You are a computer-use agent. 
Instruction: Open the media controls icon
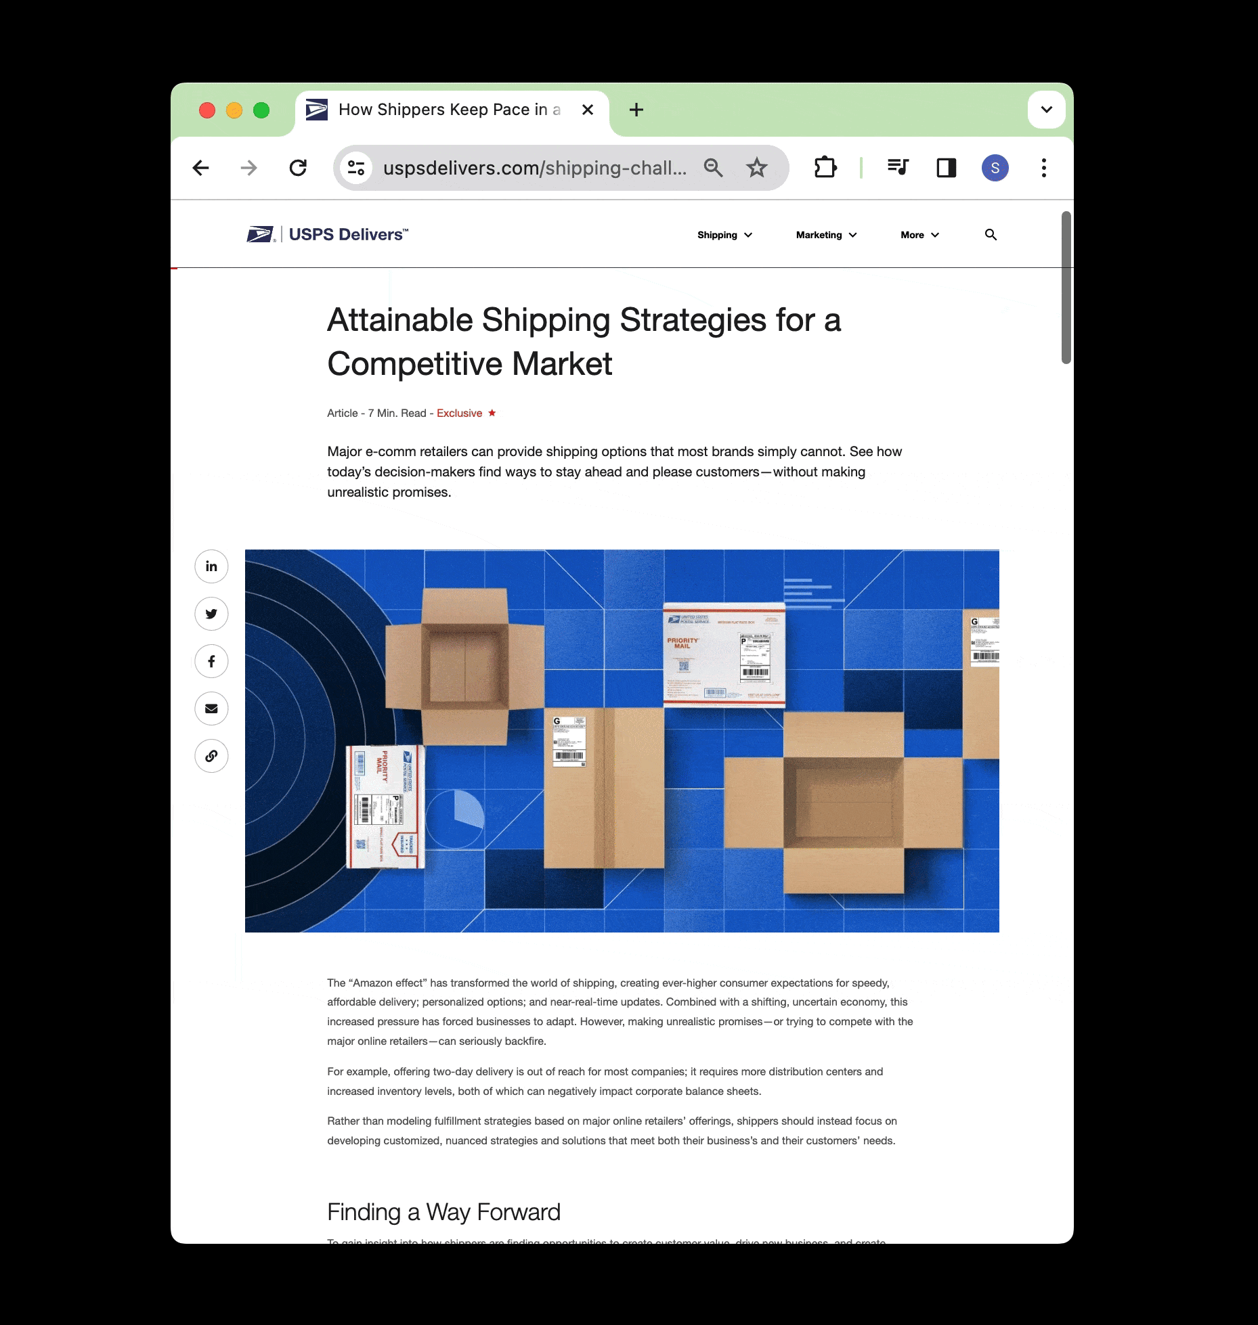coord(898,168)
